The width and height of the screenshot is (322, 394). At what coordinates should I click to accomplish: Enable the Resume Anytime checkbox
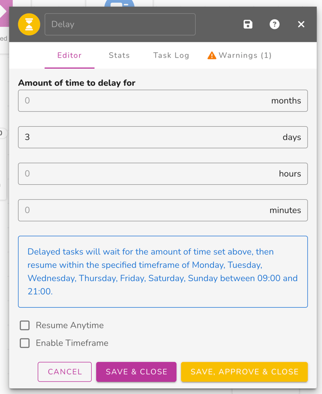point(25,325)
